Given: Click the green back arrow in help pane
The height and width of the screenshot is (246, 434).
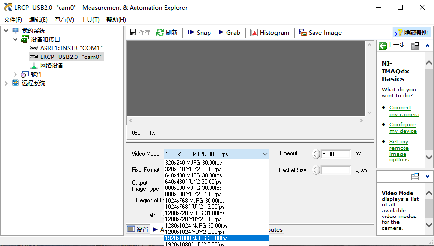Looking at the screenshot, I should pyautogui.click(x=383, y=46).
